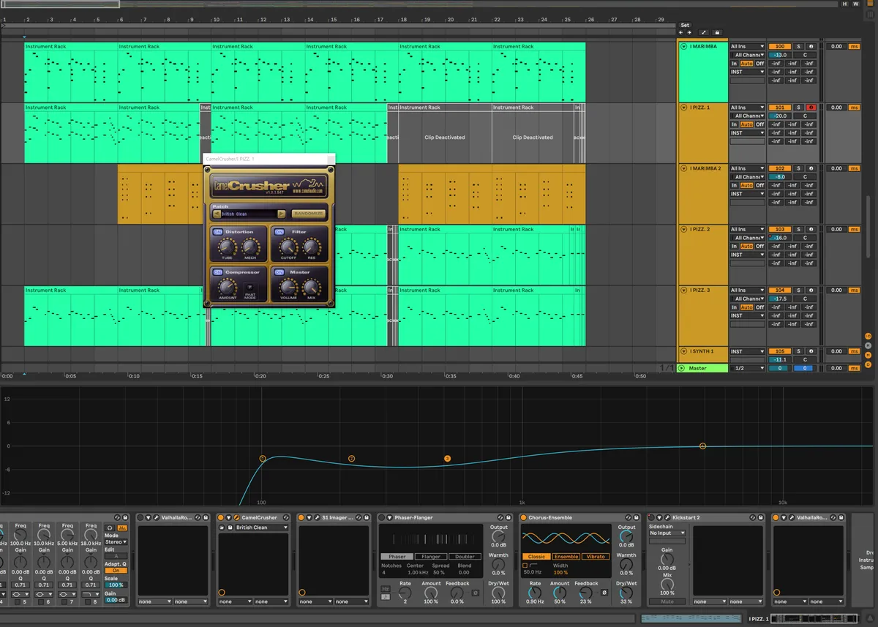Switch to Doubler mode in Phaser-Flanger
Screen dimensions: 878x627
[465, 557]
